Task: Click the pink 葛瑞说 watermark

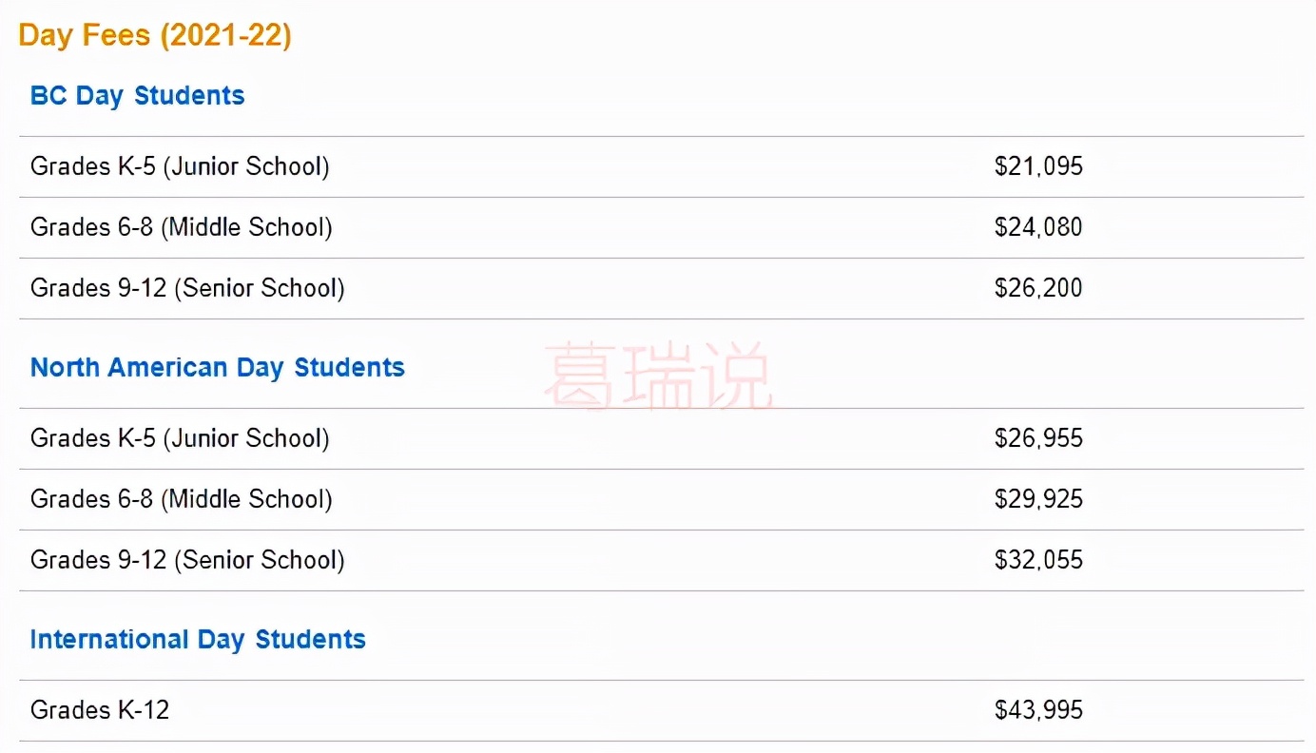Action: (657, 378)
